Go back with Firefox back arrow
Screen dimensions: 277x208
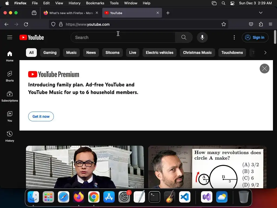pyautogui.click(x=6, y=24)
